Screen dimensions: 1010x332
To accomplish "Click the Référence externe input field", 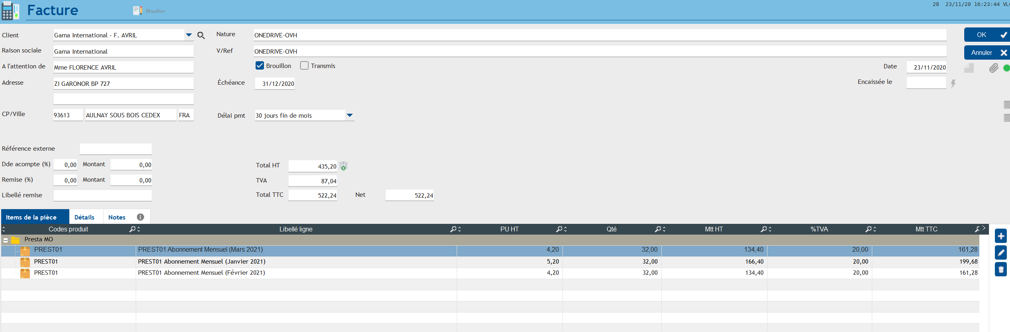I will tap(115, 149).
